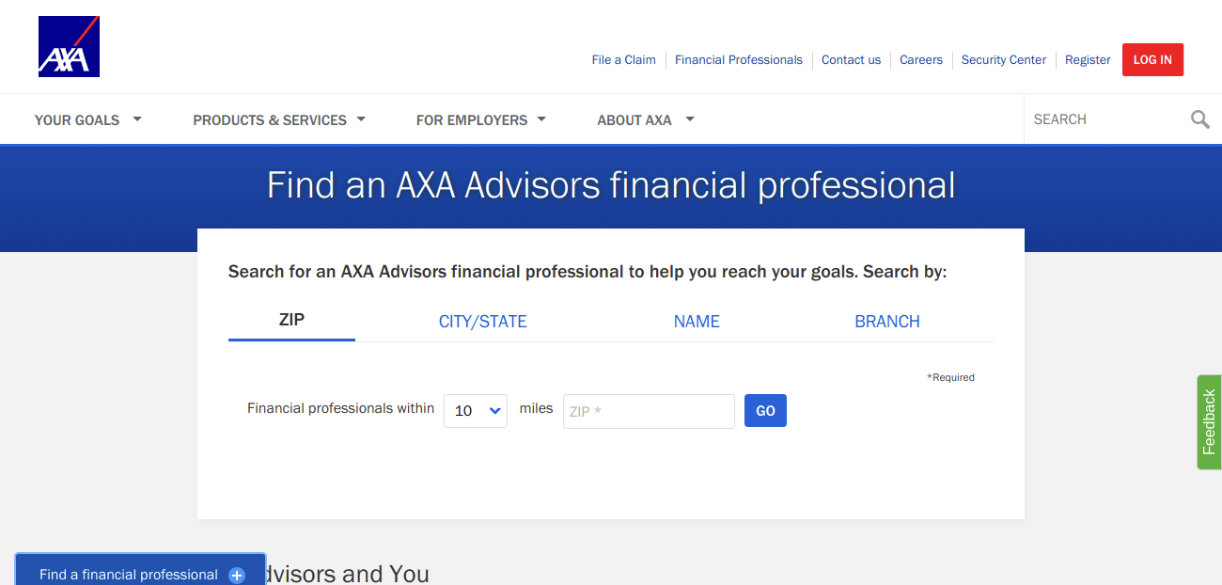This screenshot has height=585, width=1222.
Task: Click the AXA logo
Action: click(x=69, y=46)
